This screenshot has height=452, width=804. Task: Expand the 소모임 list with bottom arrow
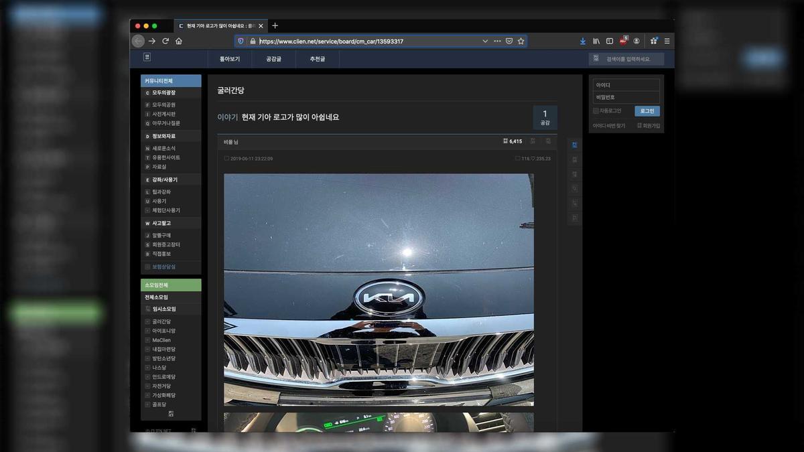(171, 414)
